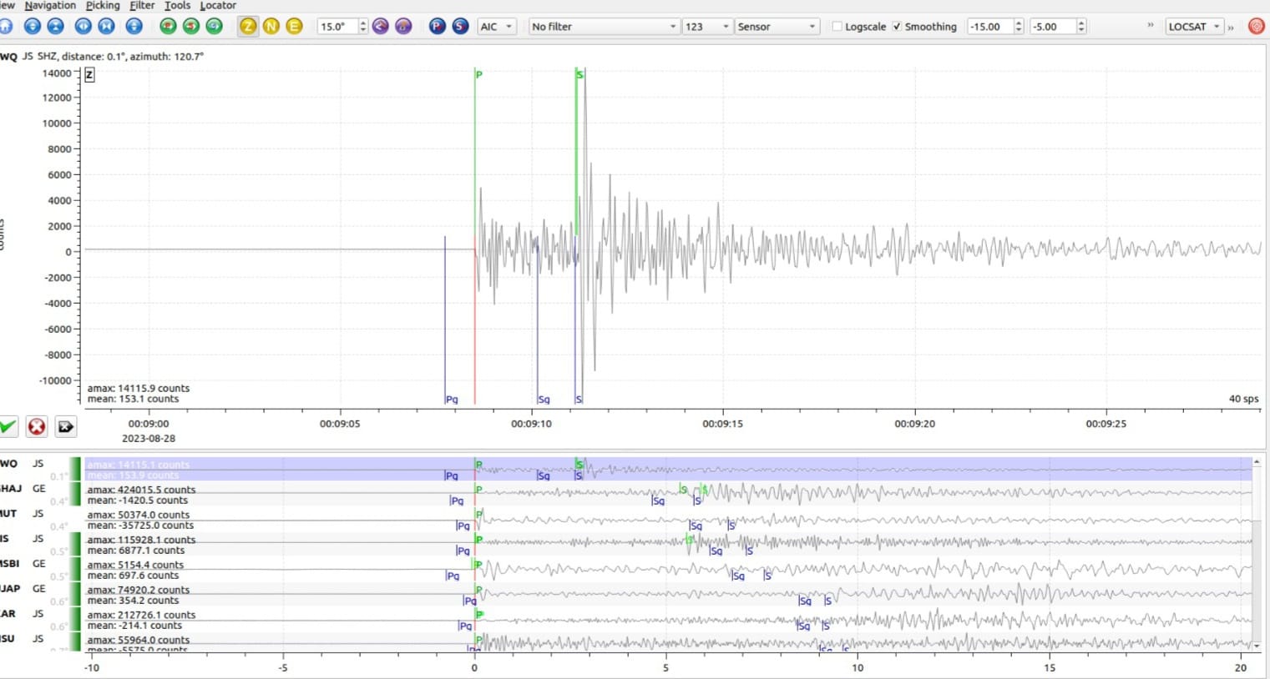This screenshot has width=1270, height=679.
Task: Open the Picking menu
Action: (x=103, y=6)
